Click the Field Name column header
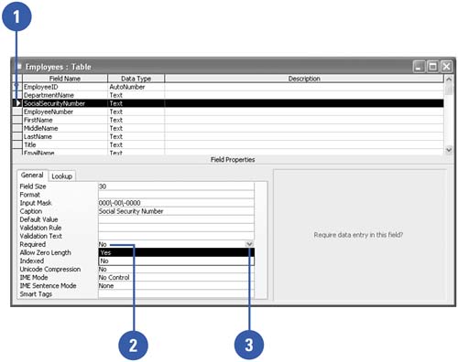The height and width of the screenshot is (362, 458). pyautogui.click(x=65, y=79)
